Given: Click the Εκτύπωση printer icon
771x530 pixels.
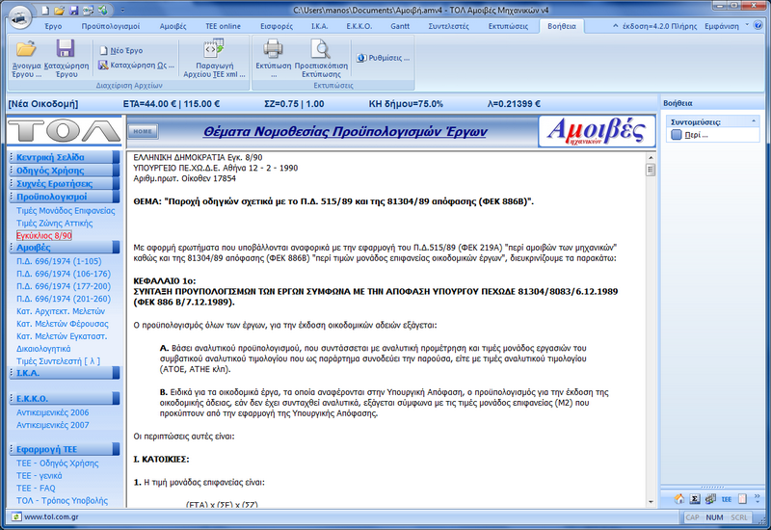Looking at the screenshot, I should tap(274, 49).
